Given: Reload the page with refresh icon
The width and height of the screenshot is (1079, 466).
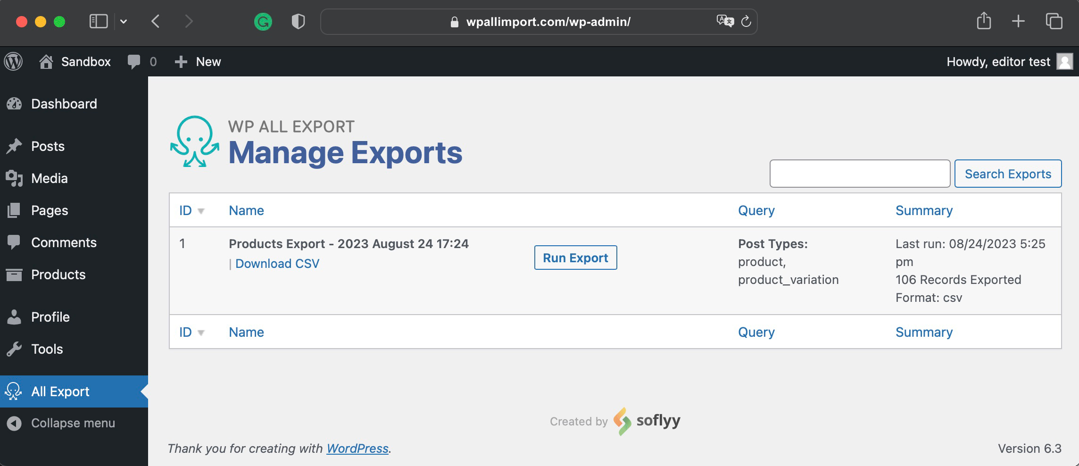Looking at the screenshot, I should 746,22.
